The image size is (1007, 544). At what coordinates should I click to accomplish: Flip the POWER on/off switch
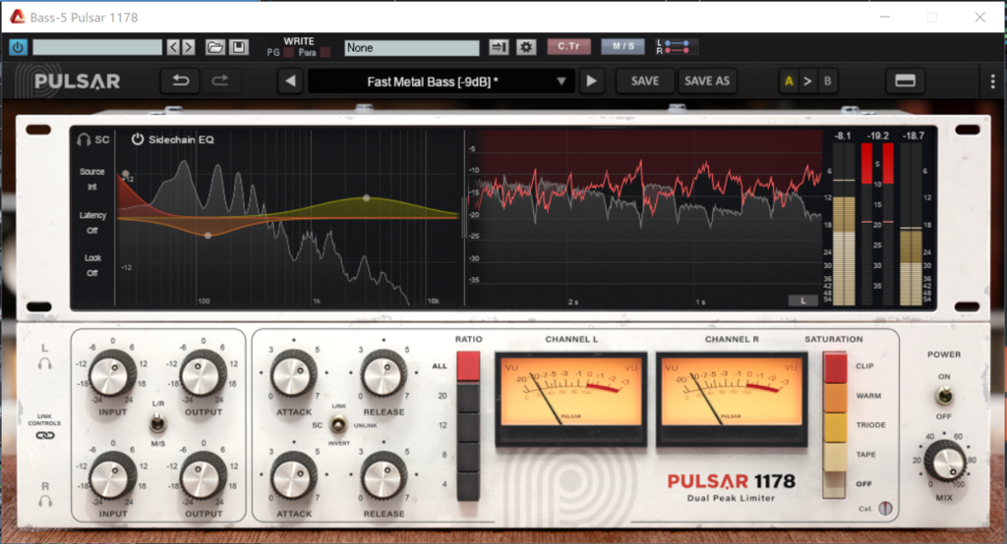pos(944,396)
